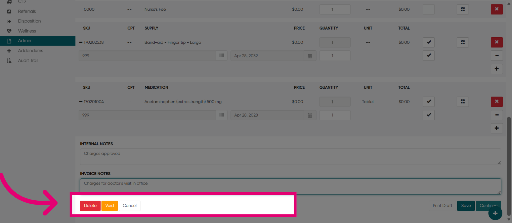512x223 pixels.
Task: Click the Addendums plus icon
Action: [9, 51]
